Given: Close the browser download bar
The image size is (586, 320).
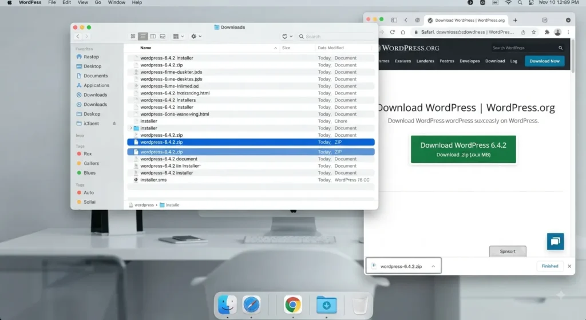Looking at the screenshot, I should pos(569,266).
